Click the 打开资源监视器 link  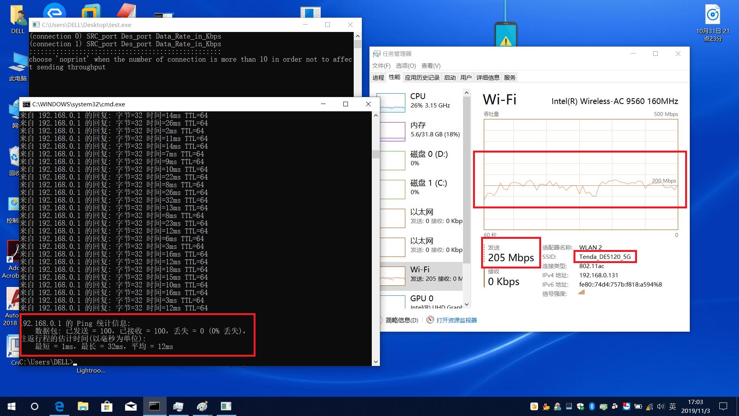click(x=456, y=320)
